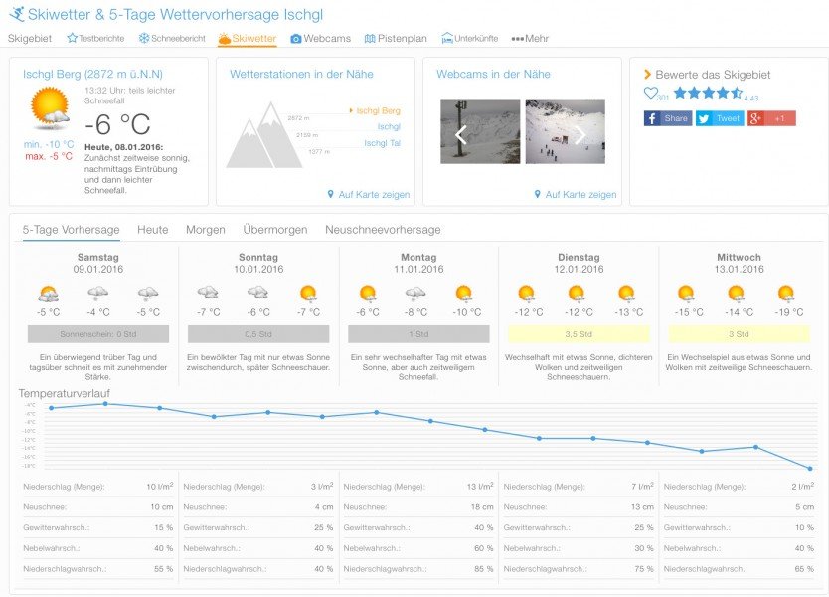Click Sonntag 10.01.2016 day header

[x=258, y=263]
